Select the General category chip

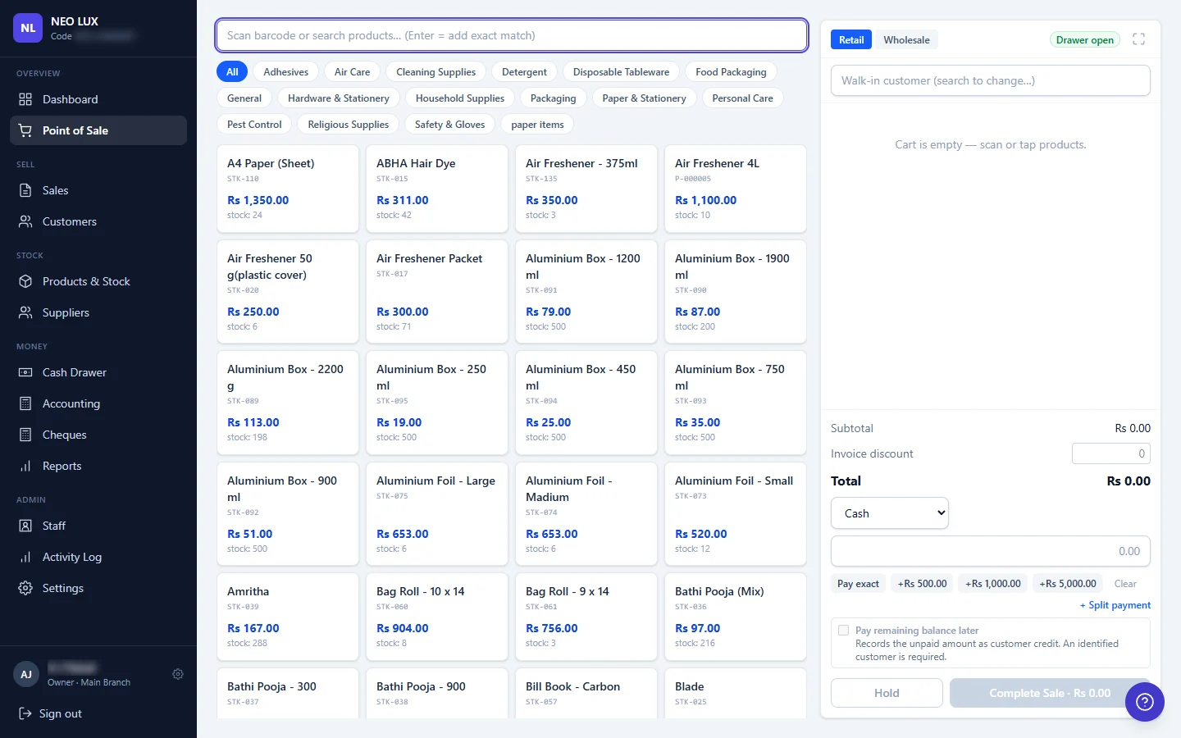244,98
